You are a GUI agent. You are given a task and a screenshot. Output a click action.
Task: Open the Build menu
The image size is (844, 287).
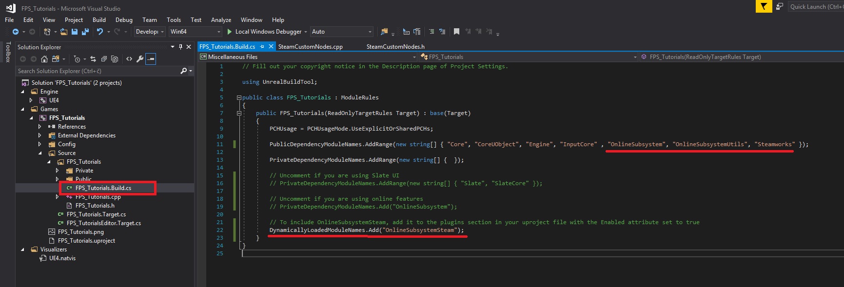click(99, 20)
